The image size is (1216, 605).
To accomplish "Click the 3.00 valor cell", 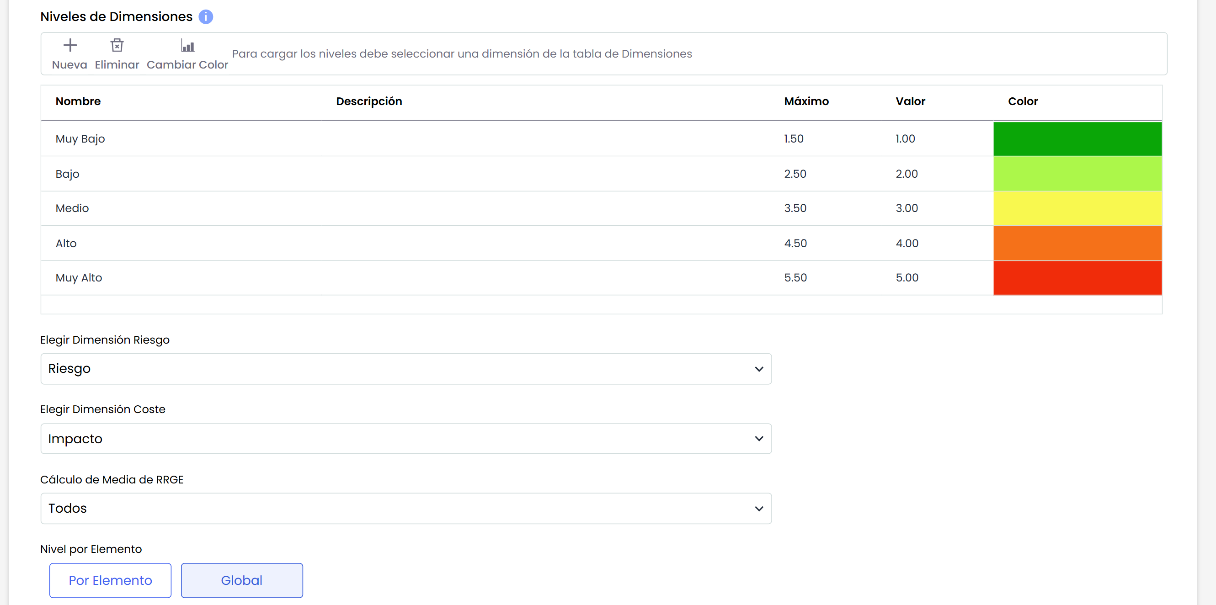I will [907, 208].
